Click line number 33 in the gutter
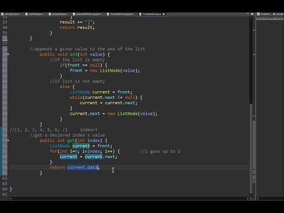 5,22
